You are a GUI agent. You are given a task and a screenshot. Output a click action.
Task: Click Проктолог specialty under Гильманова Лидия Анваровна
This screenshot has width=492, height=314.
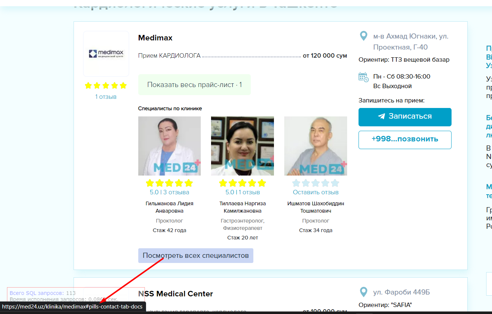(x=170, y=221)
